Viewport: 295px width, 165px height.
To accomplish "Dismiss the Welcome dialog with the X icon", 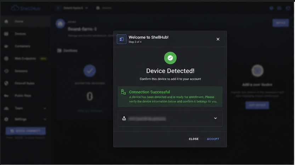I will point(218,39).
